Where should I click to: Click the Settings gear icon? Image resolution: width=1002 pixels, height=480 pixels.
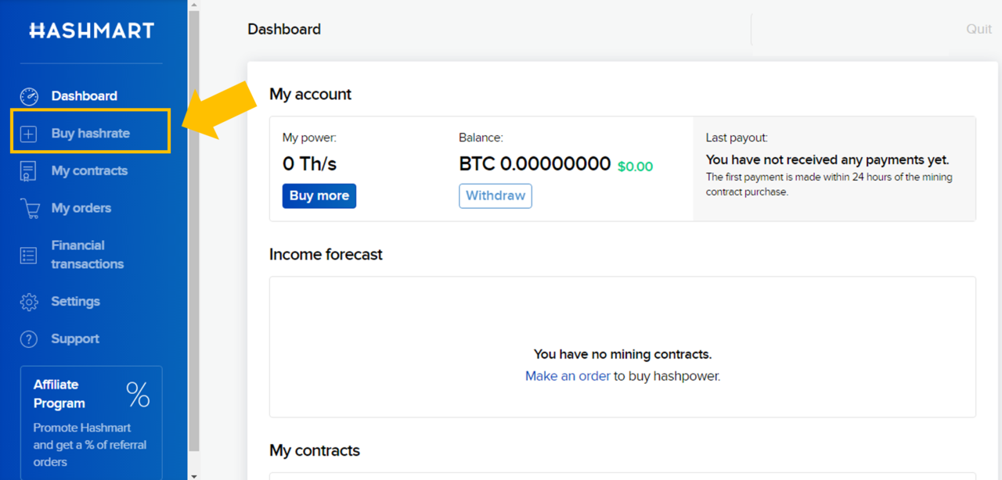point(29,302)
